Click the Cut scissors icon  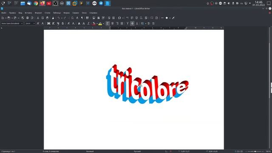38,18
